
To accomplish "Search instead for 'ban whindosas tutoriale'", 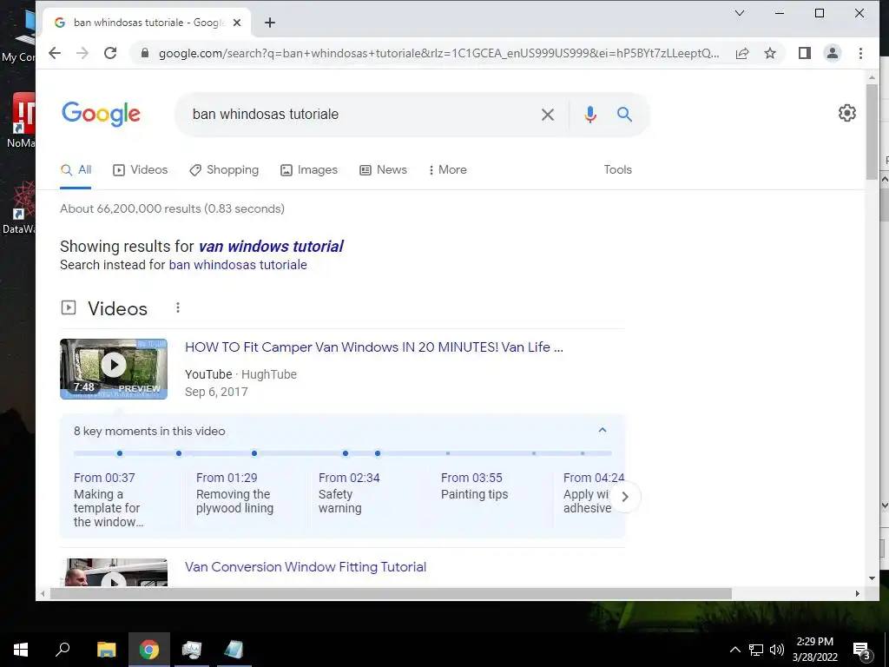I will coord(238,265).
